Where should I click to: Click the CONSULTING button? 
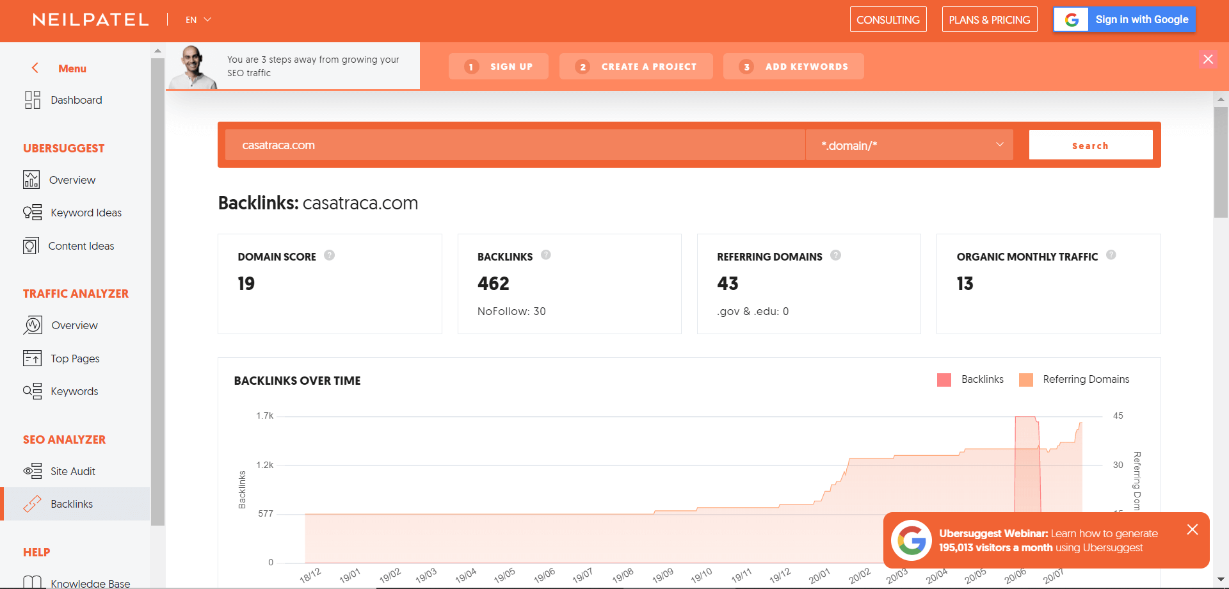pos(888,20)
